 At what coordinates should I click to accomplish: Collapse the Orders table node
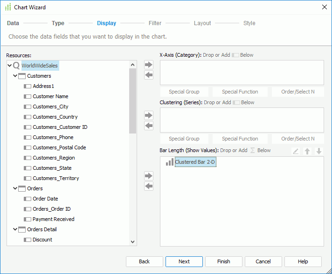[x=15, y=188]
